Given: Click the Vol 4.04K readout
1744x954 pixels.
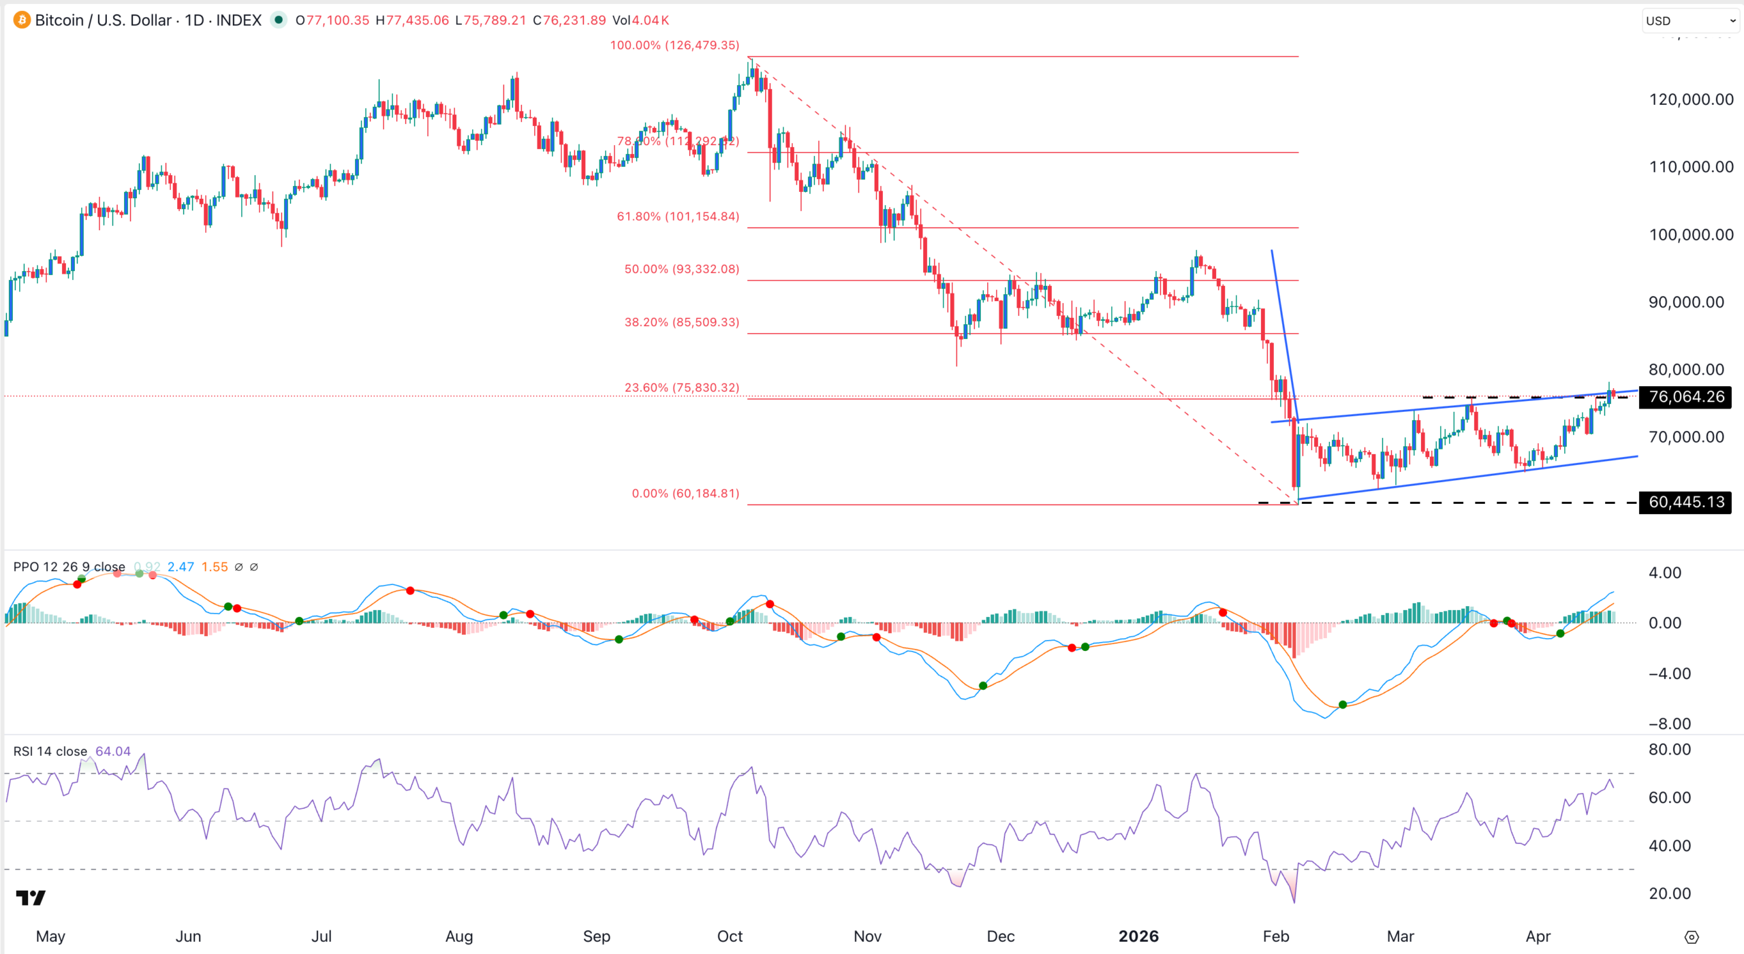Looking at the screenshot, I should tap(640, 20).
